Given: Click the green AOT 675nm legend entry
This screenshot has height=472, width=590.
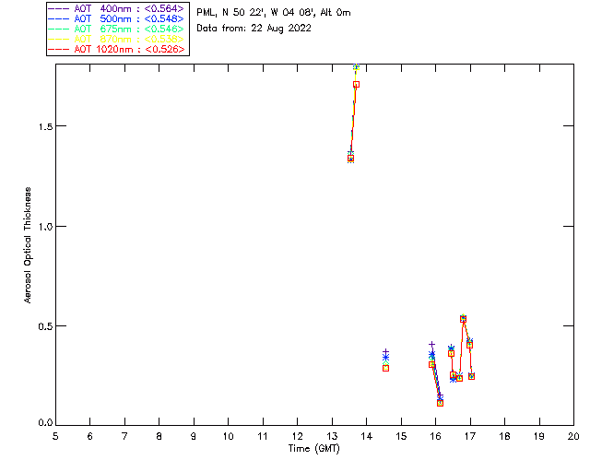Looking at the screenshot, I should pos(118,29).
